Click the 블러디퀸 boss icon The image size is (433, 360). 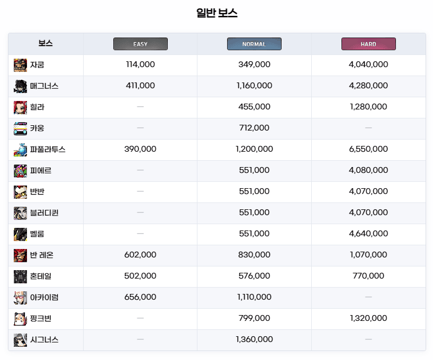point(21,213)
